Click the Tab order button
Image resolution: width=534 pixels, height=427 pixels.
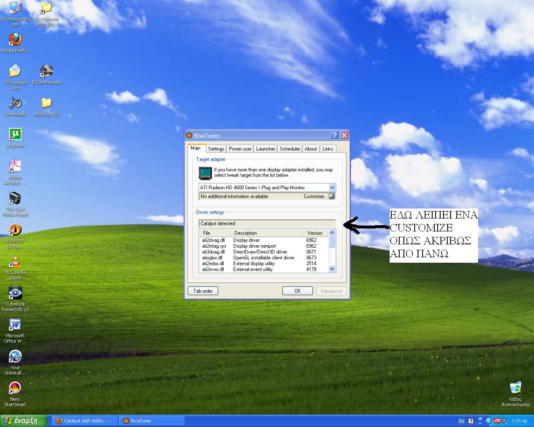(x=203, y=291)
